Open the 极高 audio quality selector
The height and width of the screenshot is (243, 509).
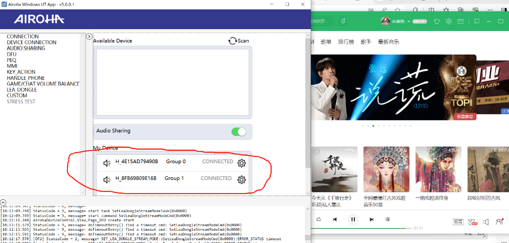(458, 222)
